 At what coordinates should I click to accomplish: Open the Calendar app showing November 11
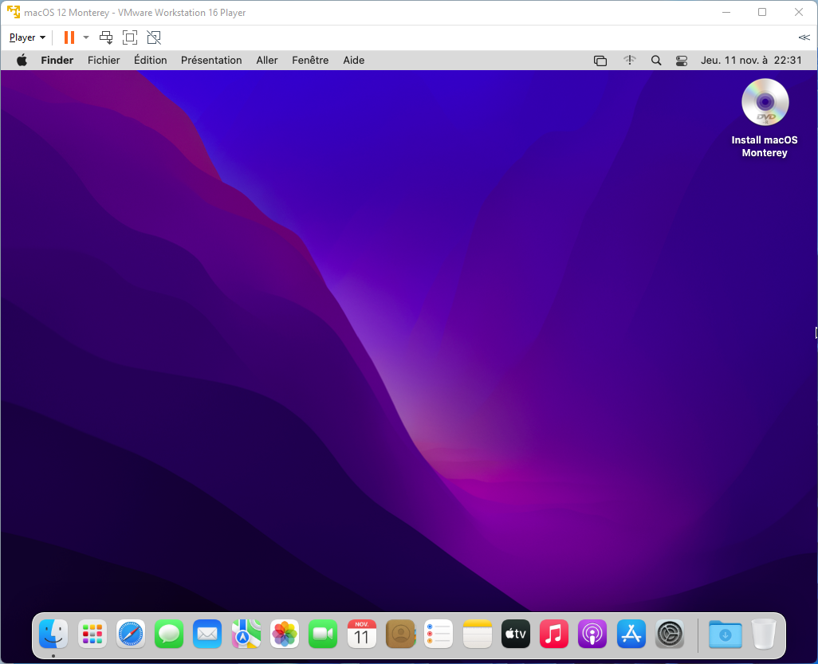coord(361,634)
